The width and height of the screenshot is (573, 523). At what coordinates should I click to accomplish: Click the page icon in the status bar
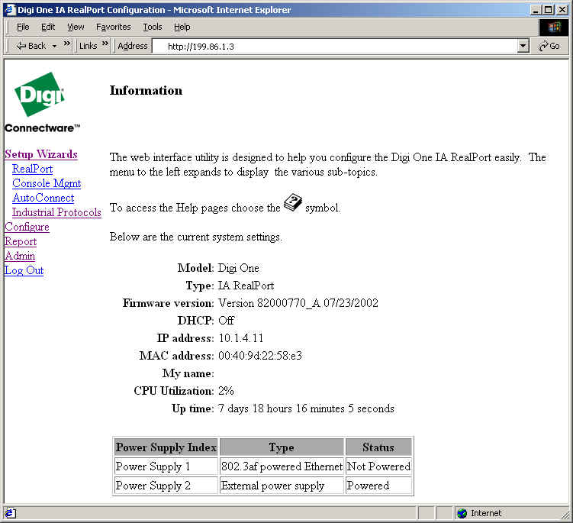click(x=10, y=513)
